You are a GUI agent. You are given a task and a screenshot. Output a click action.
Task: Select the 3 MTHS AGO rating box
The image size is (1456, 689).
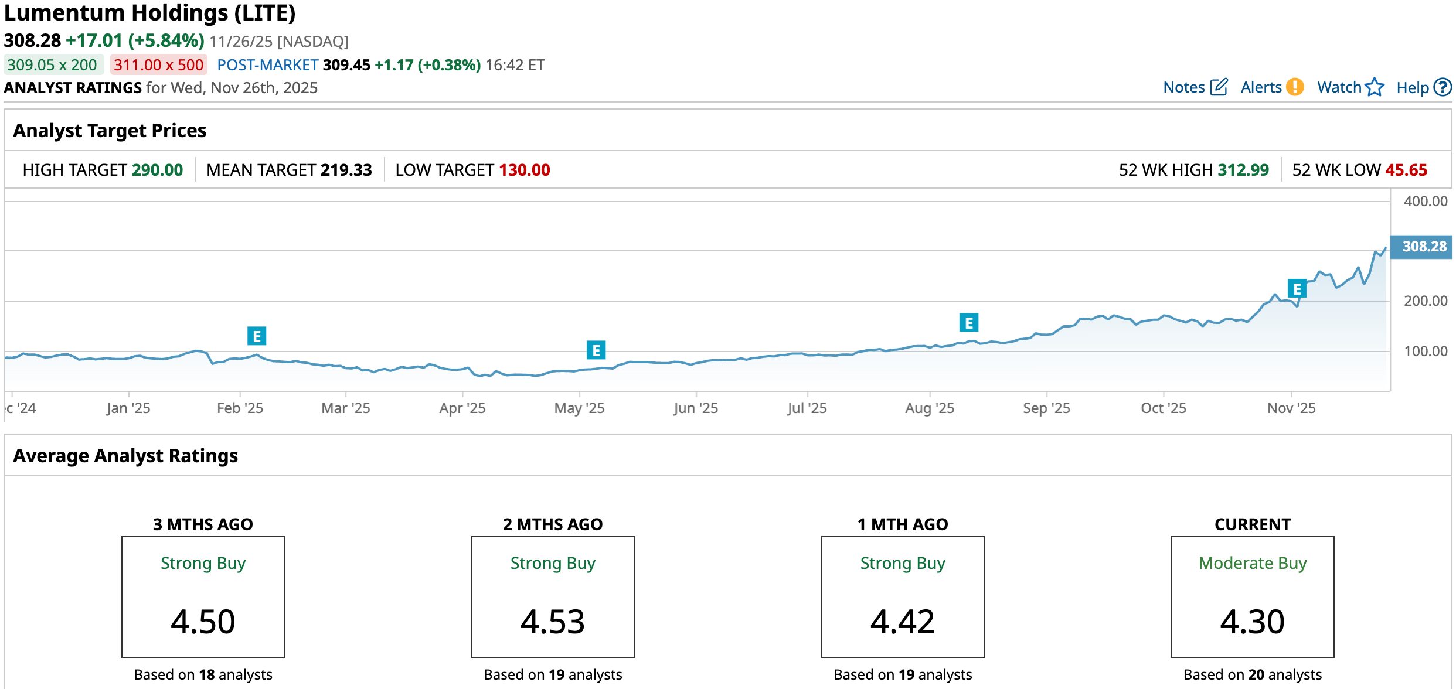point(203,596)
